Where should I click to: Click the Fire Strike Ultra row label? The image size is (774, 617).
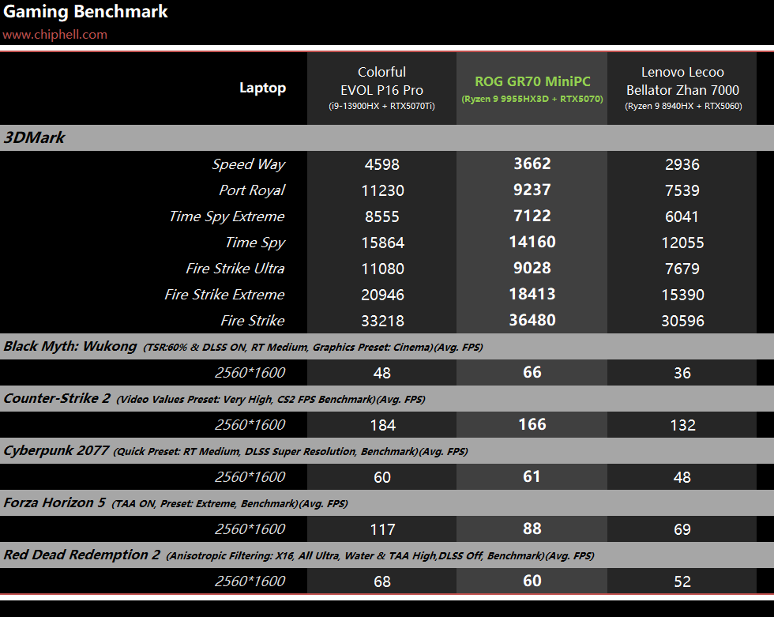point(235,269)
